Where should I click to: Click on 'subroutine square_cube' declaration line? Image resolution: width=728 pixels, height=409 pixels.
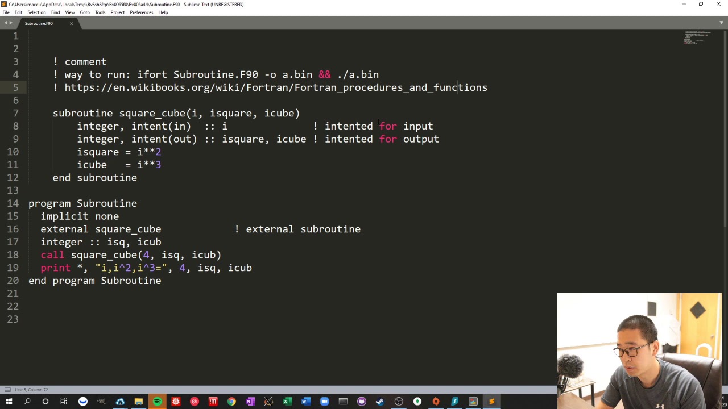[176, 113]
